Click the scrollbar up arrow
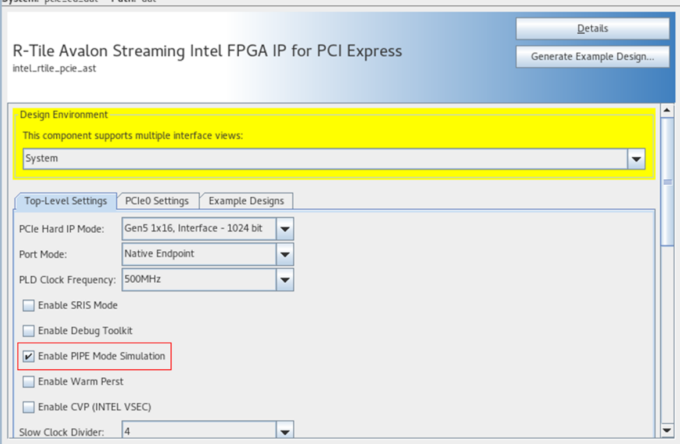This screenshot has width=680, height=444. [667, 110]
